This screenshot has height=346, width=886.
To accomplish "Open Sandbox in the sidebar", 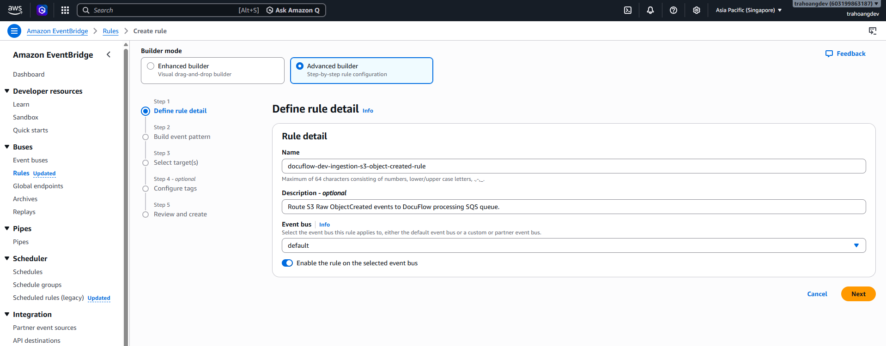I will tap(26, 117).
